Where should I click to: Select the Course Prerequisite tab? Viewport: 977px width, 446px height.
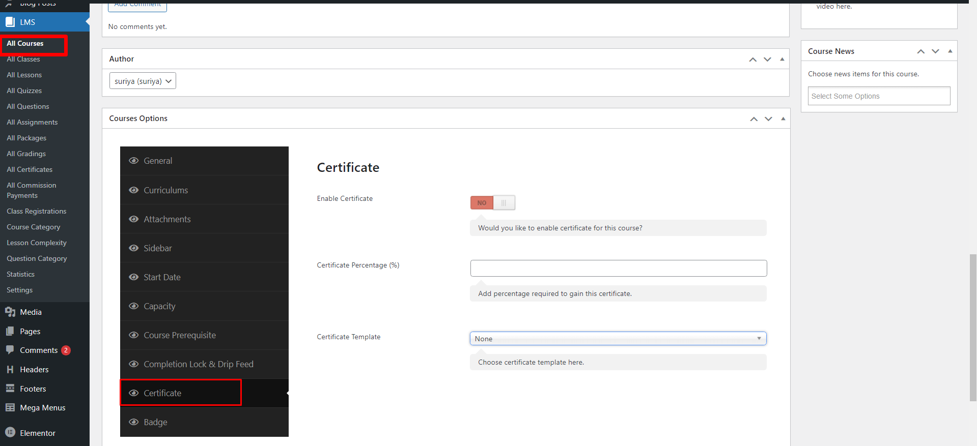pyautogui.click(x=204, y=335)
